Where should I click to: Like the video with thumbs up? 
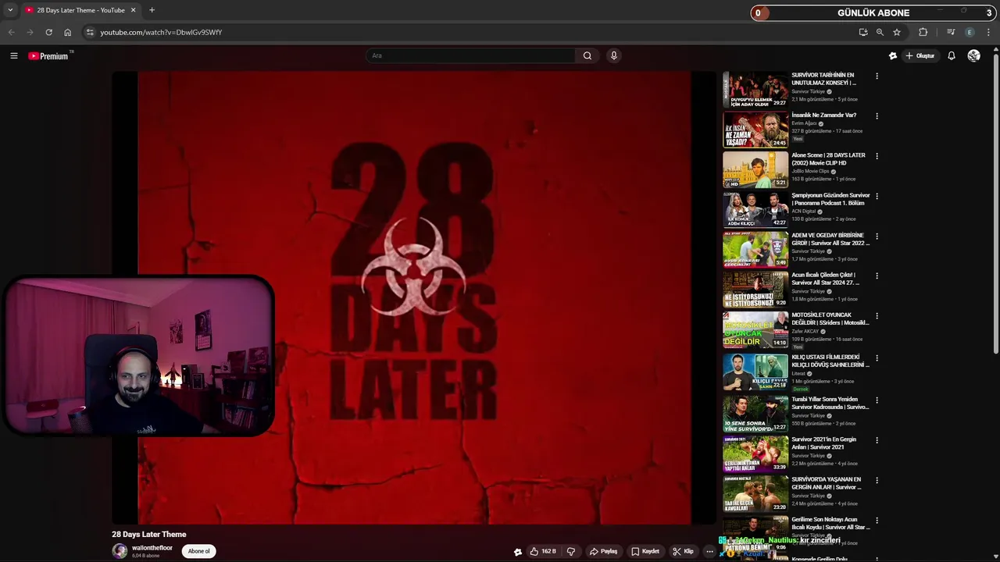pyautogui.click(x=543, y=551)
